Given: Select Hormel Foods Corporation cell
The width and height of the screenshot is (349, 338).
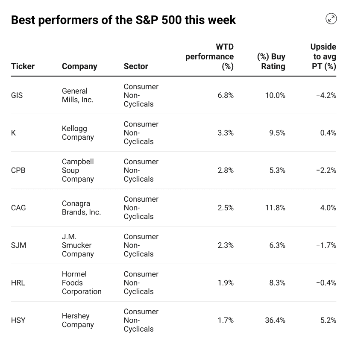Looking at the screenshot, I should 82,283.
